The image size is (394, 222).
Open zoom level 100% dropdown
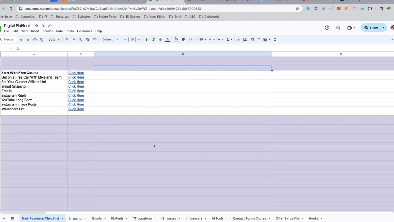pos(53,39)
